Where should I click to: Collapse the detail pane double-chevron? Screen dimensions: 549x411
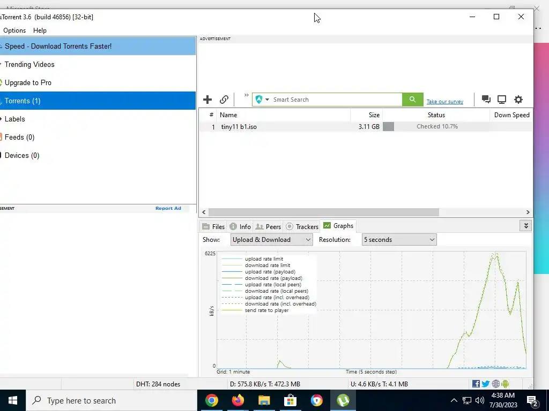526,226
